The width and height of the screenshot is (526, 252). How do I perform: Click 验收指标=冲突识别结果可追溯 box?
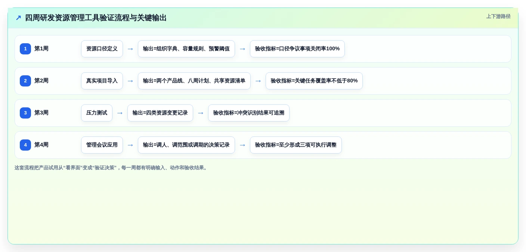(249, 113)
